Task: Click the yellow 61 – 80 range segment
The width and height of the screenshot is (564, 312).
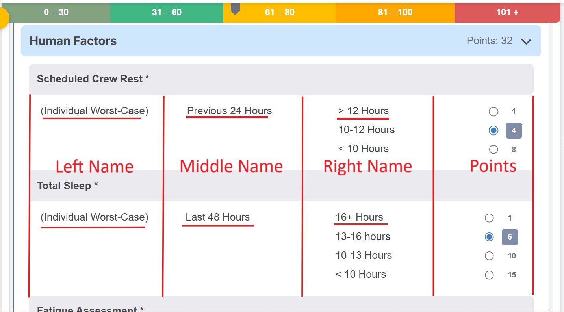Action: [280, 13]
